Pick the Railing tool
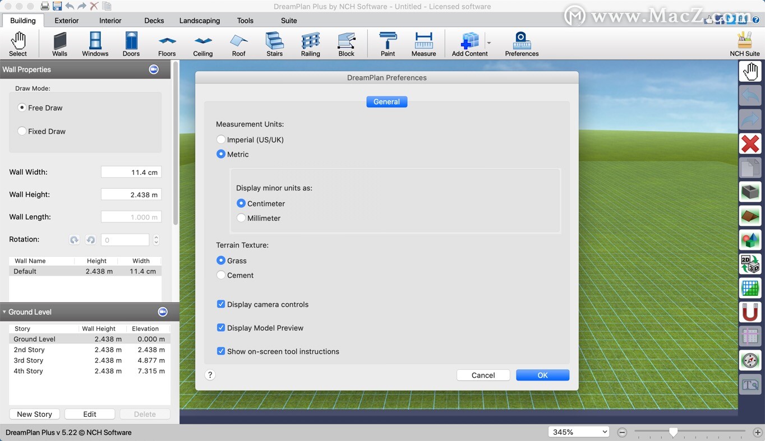The image size is (765, 441). (310, 44)
